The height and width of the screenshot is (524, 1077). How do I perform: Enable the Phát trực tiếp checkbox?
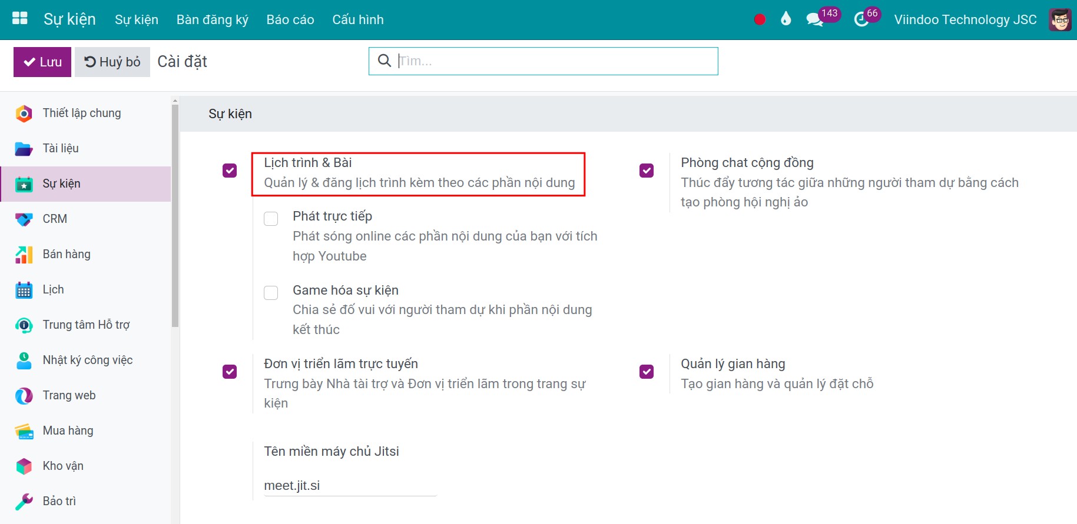pyautogui.click(x=271, y=219)
